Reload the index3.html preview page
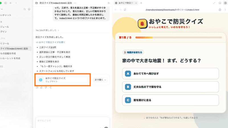The width and height of the screenshot is (228, 128). pyautogui.click(x=125, y=10)
